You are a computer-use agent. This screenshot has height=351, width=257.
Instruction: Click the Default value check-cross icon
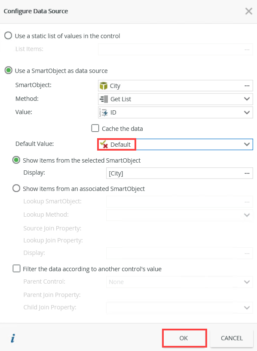coord(104,144)
